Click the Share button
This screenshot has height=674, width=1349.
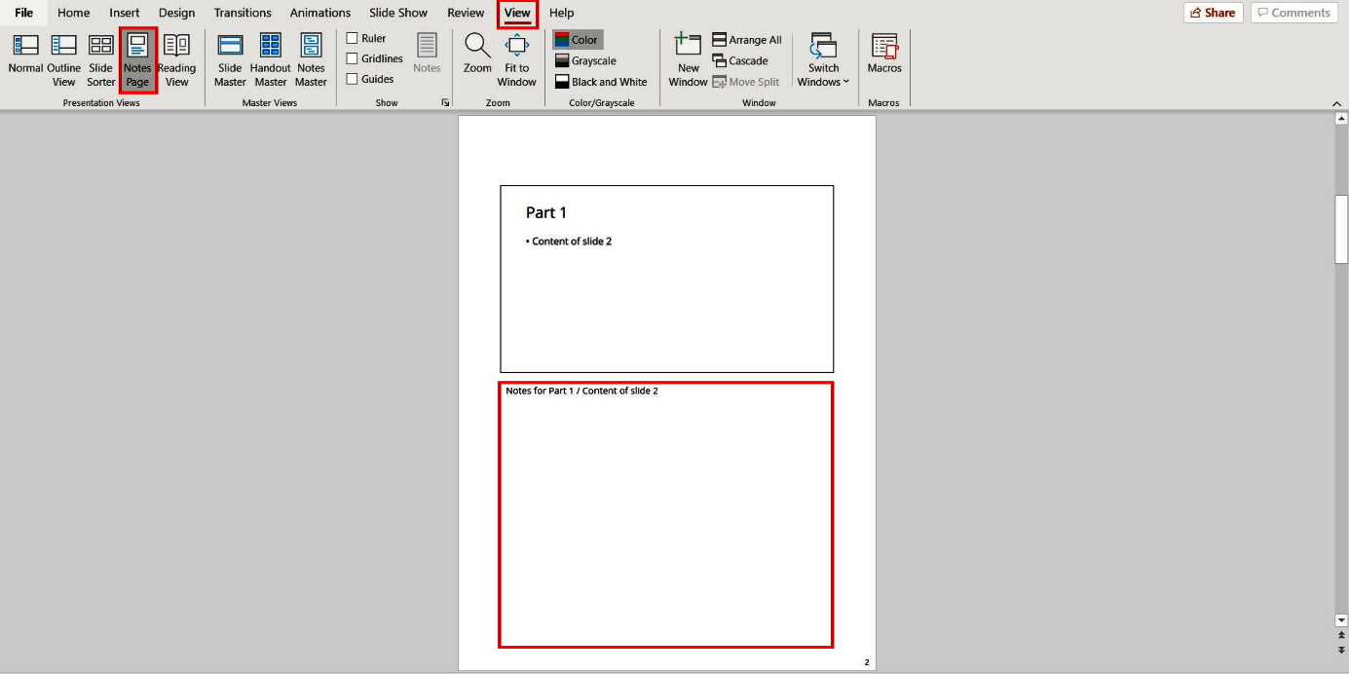1211,13
